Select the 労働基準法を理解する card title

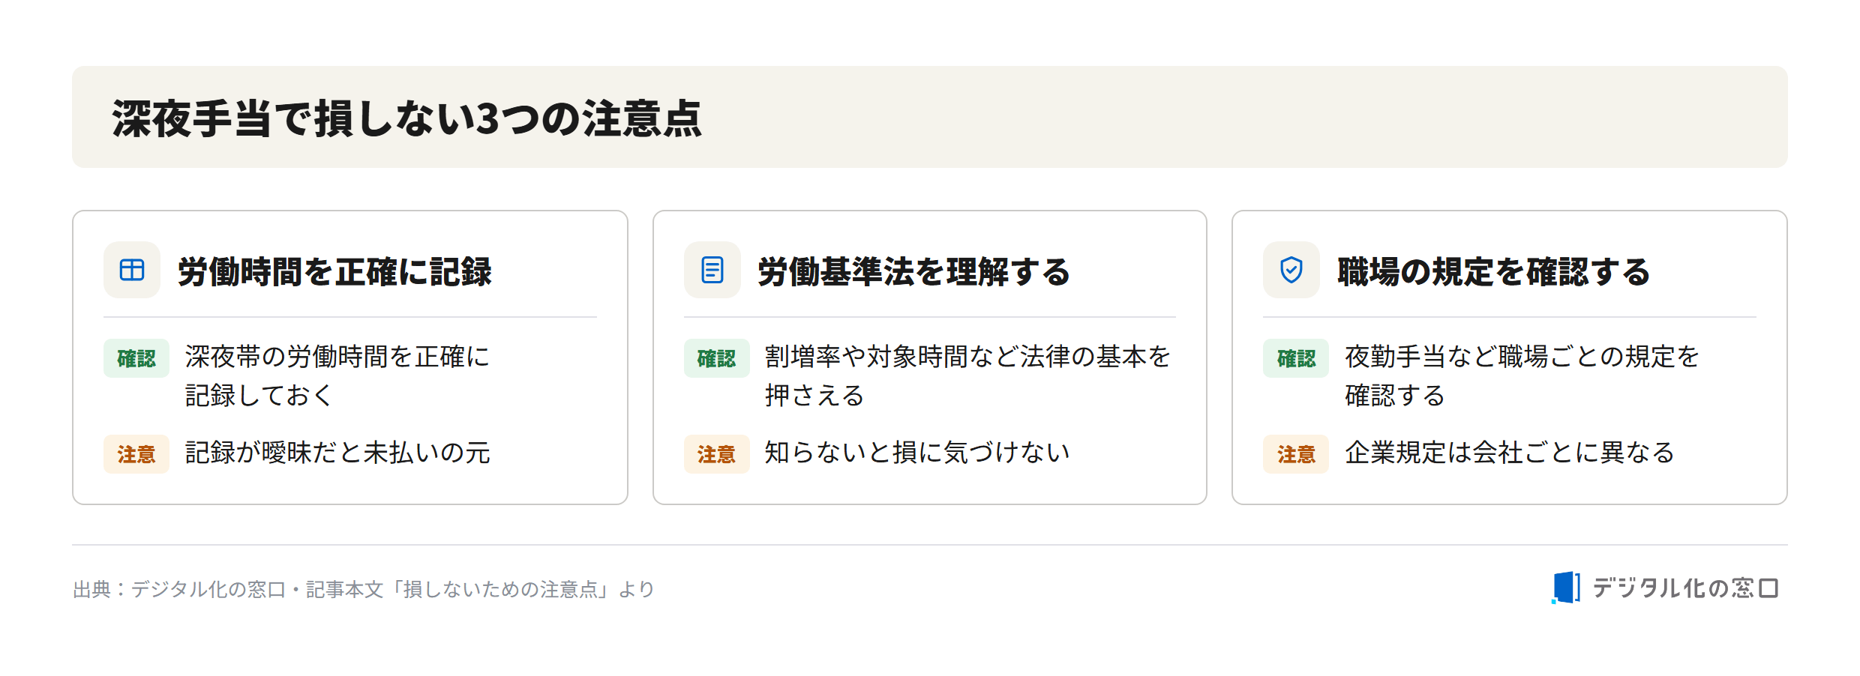click(x=914, y=271)
